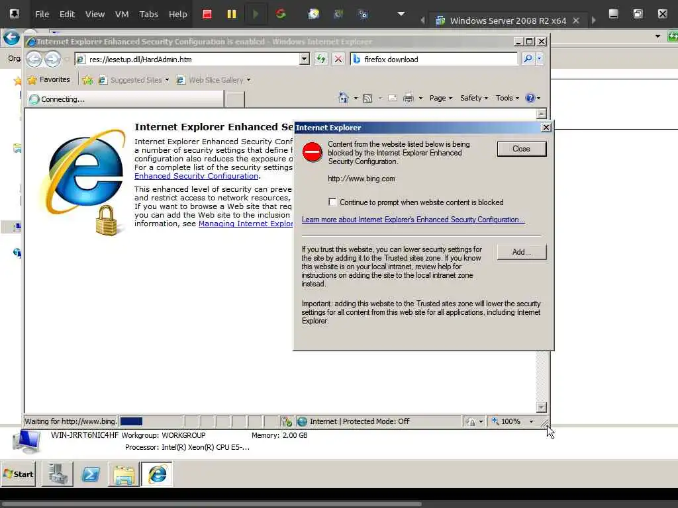Open the VM toolbar overflow dropdown arrow
Screen dimensions: 678x508
pos(401,14)
